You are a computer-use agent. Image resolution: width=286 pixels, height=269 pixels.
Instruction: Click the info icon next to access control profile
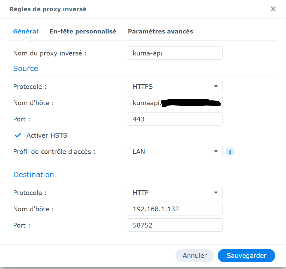tap(230, 152)
